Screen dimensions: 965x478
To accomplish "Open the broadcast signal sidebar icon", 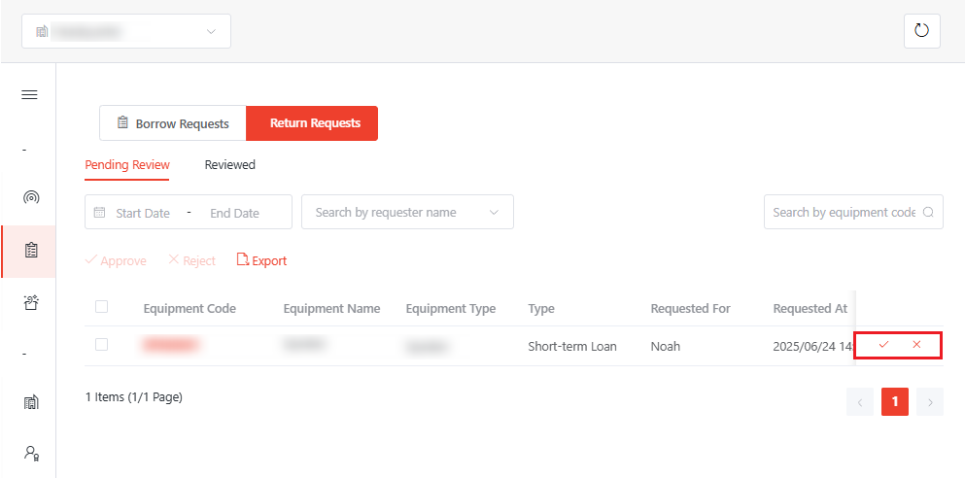I will coord(31,197).
